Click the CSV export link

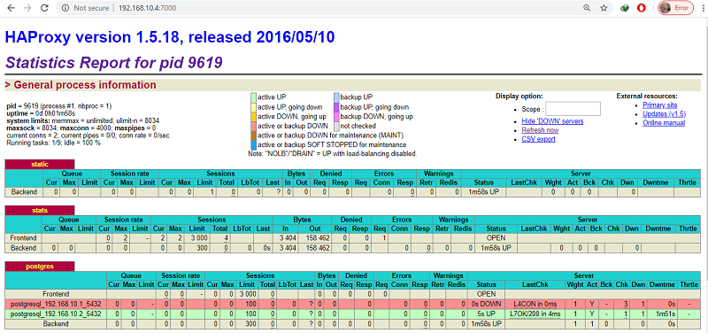pyautogui.click(x=538, y=139)
